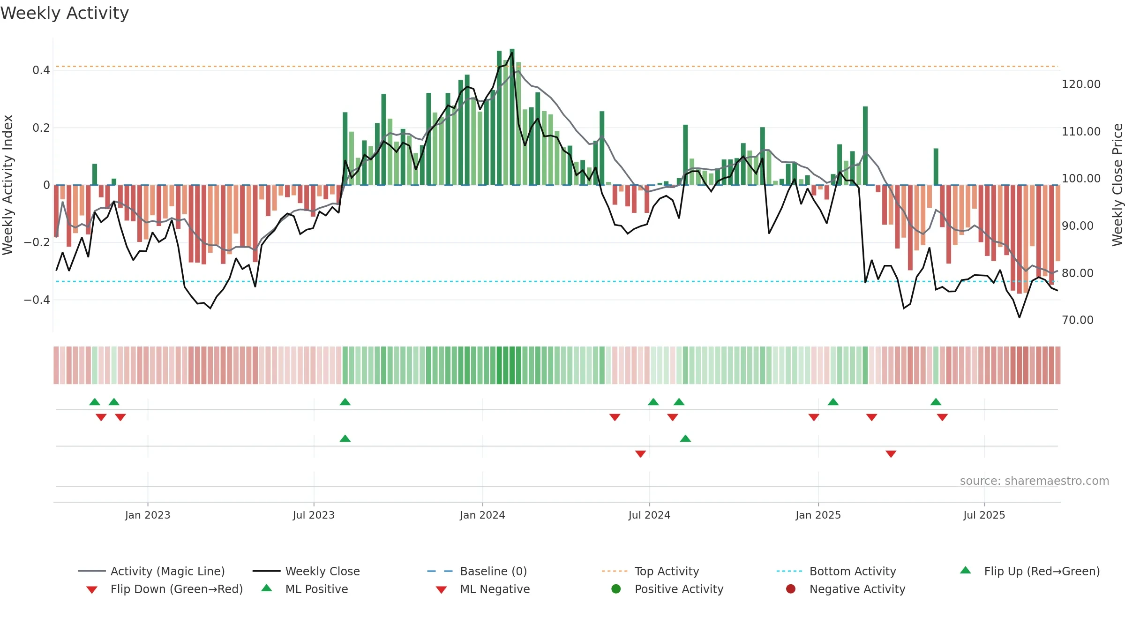Viewport: 1125px width, 633px height.
Task: Click the 0.4 activity index tick
Action: 41,70
